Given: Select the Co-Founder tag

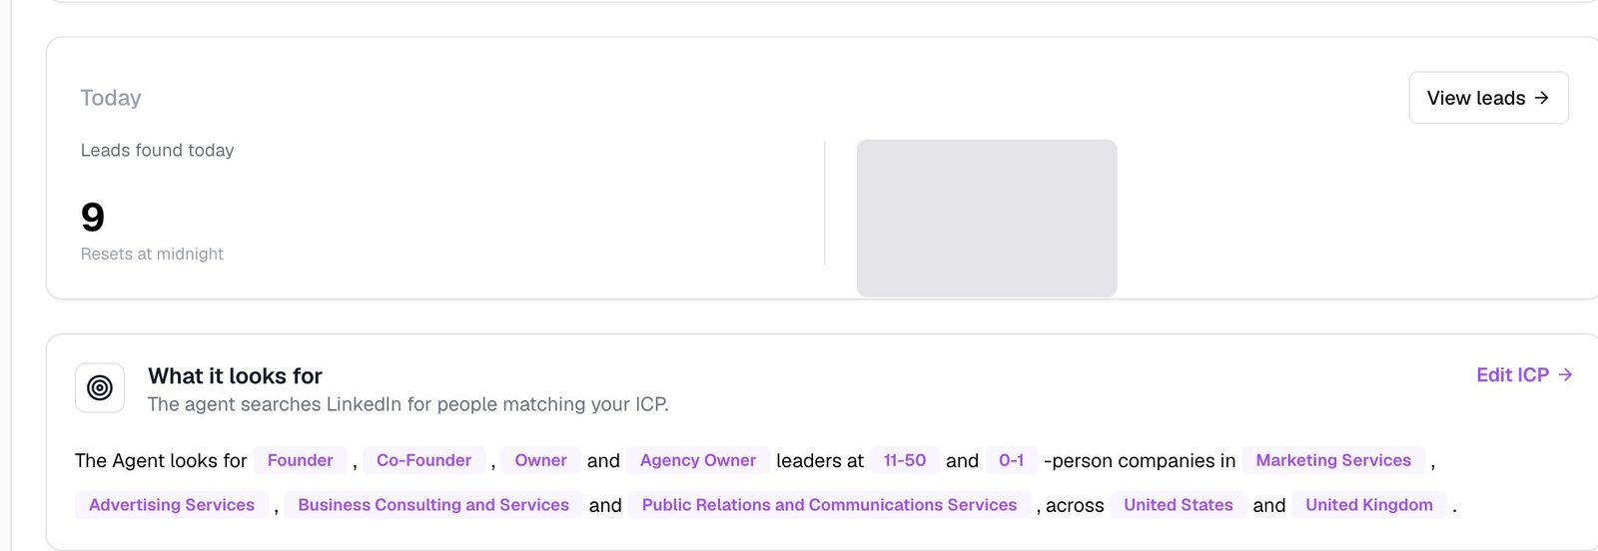Looking at the screenshot, I should (423, 460).
